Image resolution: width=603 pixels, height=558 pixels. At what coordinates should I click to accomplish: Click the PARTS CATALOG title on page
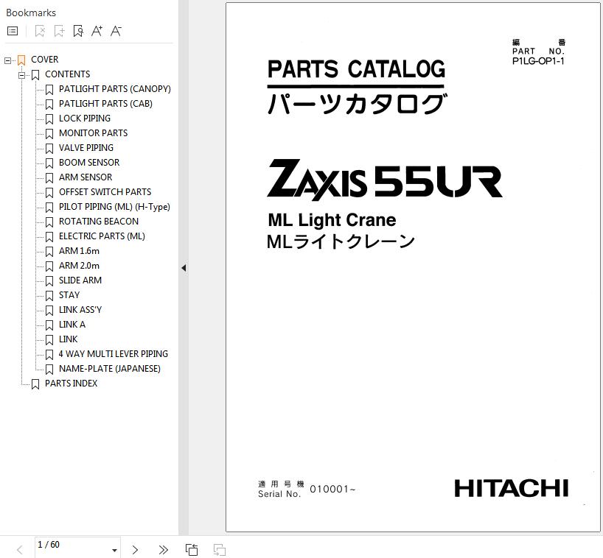click(x=356, y=69)
